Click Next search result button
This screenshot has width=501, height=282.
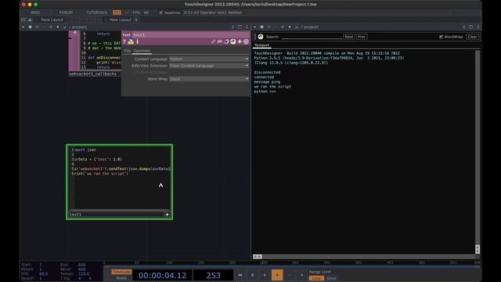tap(348, 37)
